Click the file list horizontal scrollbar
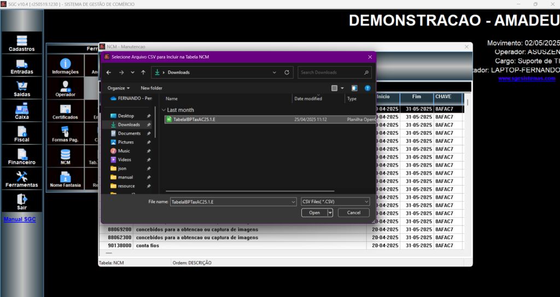The image size is (560, 297). (x=250, y=192)
